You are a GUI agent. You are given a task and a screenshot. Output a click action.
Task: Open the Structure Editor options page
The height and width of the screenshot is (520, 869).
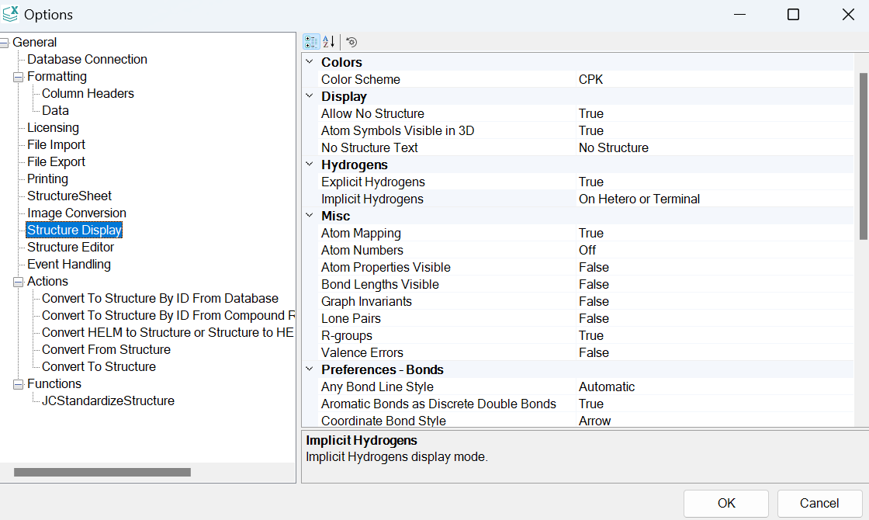(x=71, y=247)
